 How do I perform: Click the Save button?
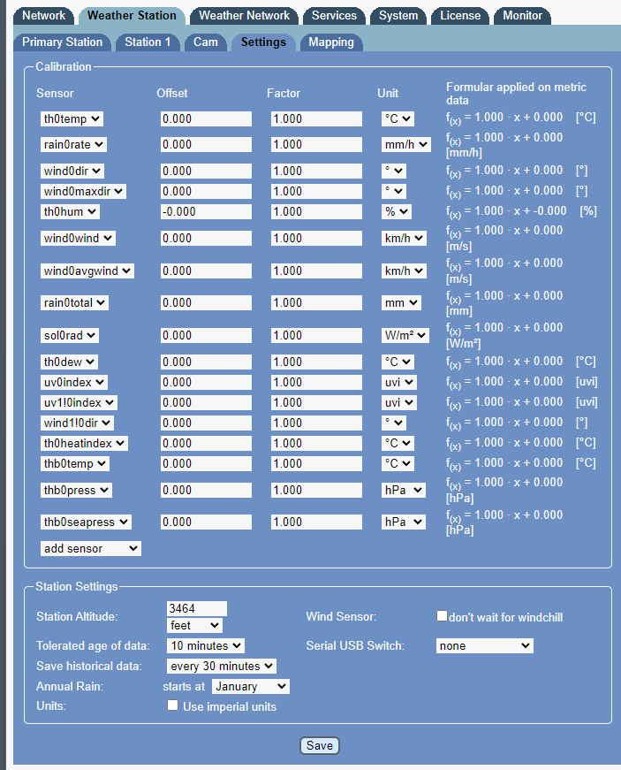(x=319, y=745)
